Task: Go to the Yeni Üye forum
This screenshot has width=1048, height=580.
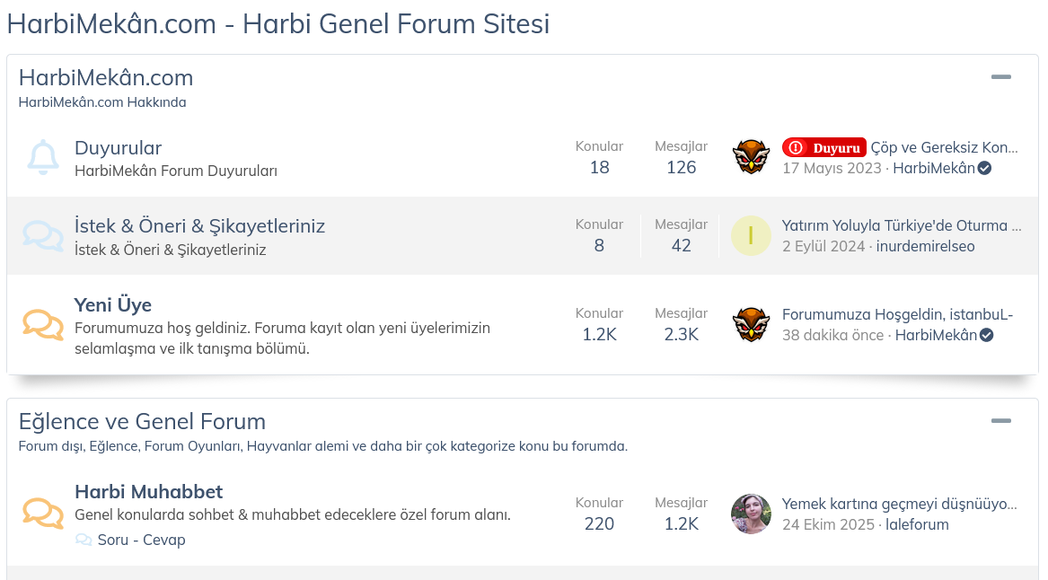Action: tap(112, 304)
